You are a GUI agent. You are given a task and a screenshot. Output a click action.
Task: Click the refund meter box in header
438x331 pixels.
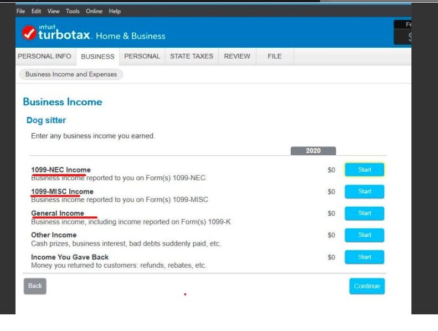403,33
